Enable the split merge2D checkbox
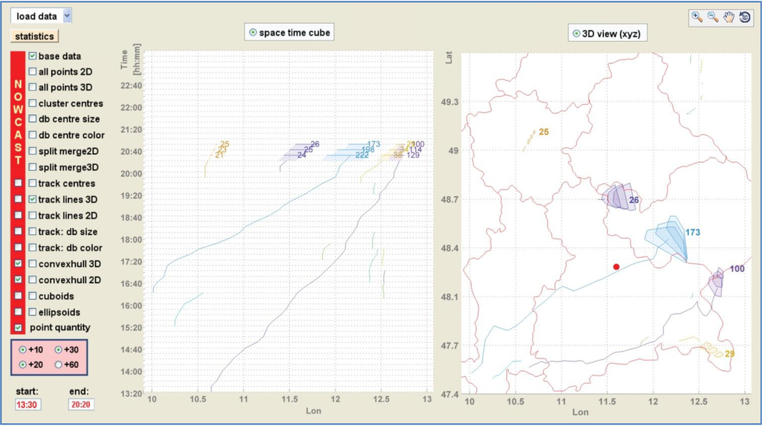The image size is (762, 426). tap(33, 151)
